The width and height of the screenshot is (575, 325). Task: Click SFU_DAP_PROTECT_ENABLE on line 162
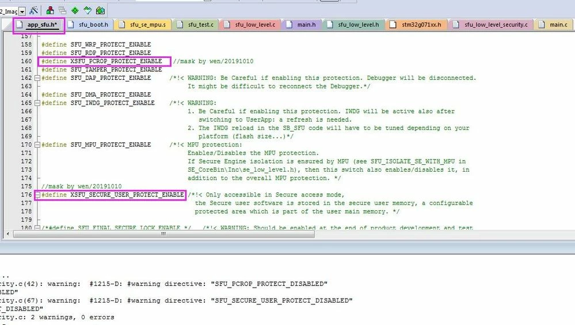click(x=111, y=78)
